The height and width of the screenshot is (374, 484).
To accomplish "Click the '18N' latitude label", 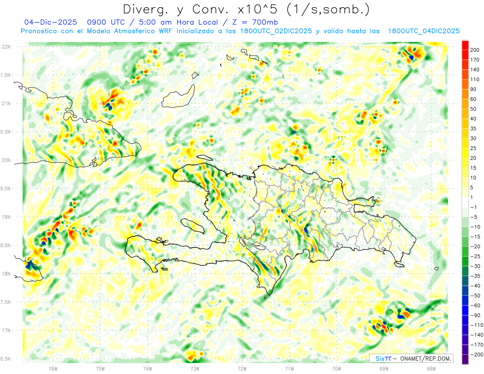I will click(6, 274).
